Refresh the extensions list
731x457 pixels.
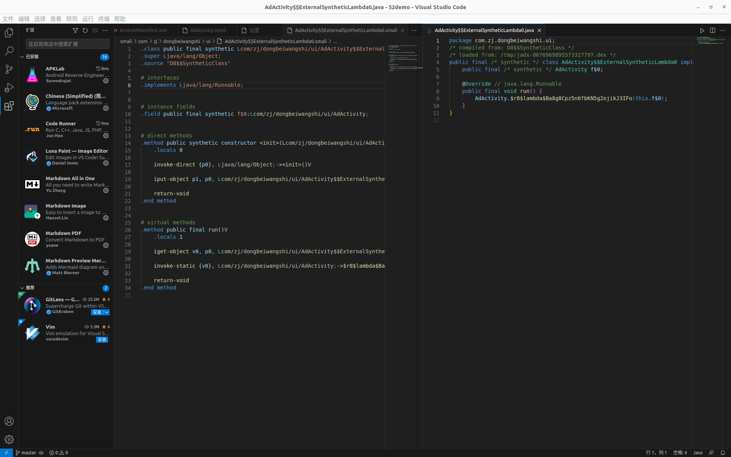tap(85, 30)
